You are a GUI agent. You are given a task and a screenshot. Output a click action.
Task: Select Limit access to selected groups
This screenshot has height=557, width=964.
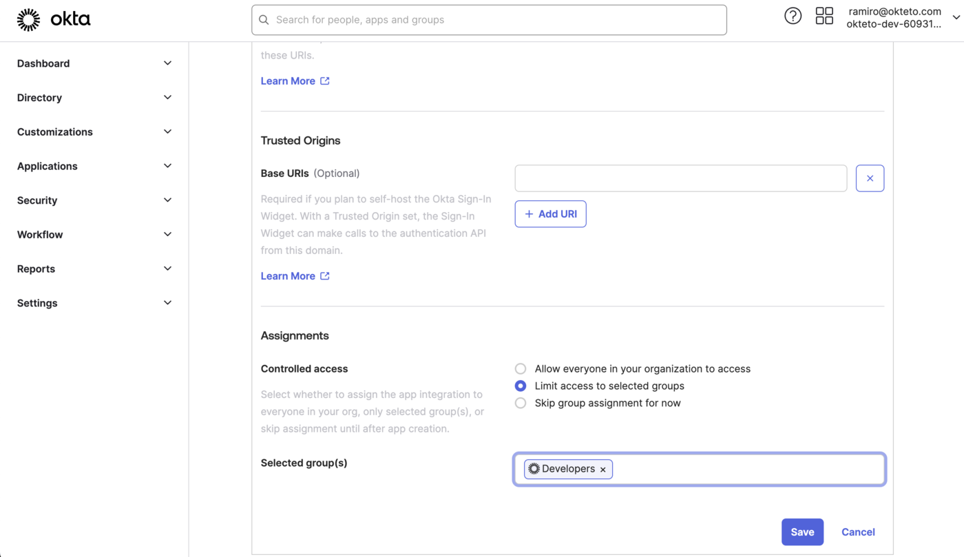(x=520, y=386)
